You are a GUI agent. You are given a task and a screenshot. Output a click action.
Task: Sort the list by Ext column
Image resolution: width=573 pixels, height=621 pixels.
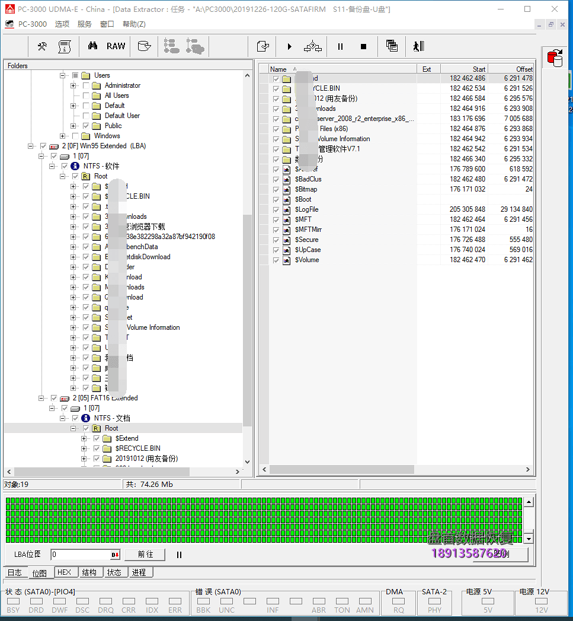tap(429, 69)
